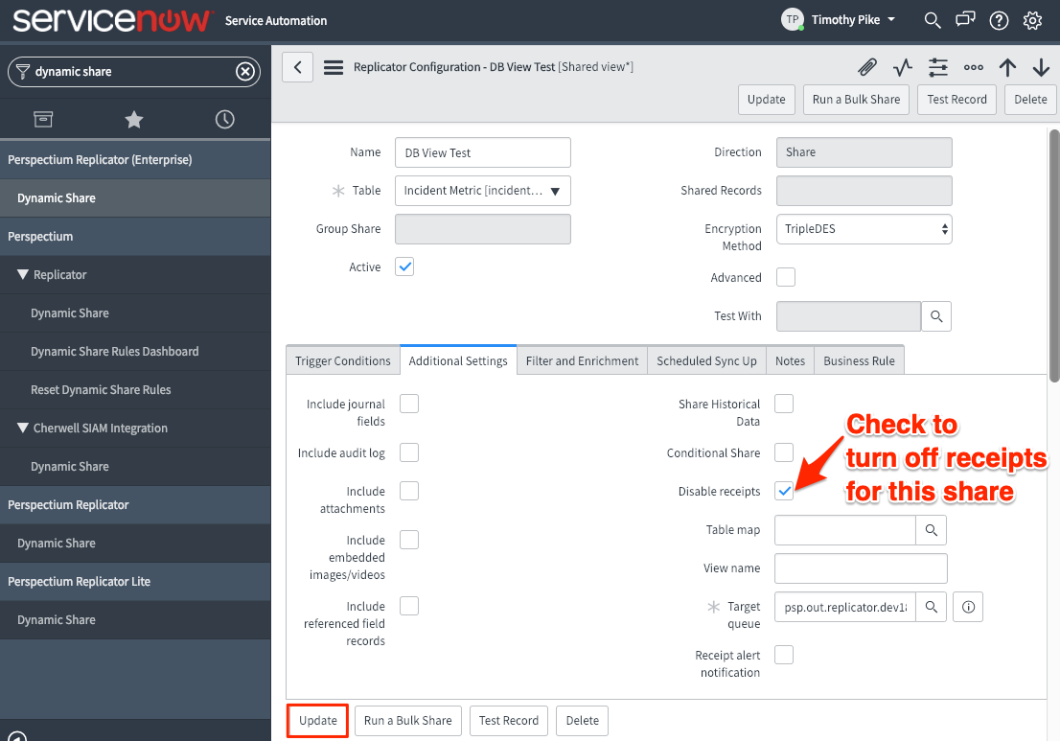Focus the Name field DB View Test
Image resolution: width=1060 pixels, height=741 pixels.
click(x=483, y=152)
